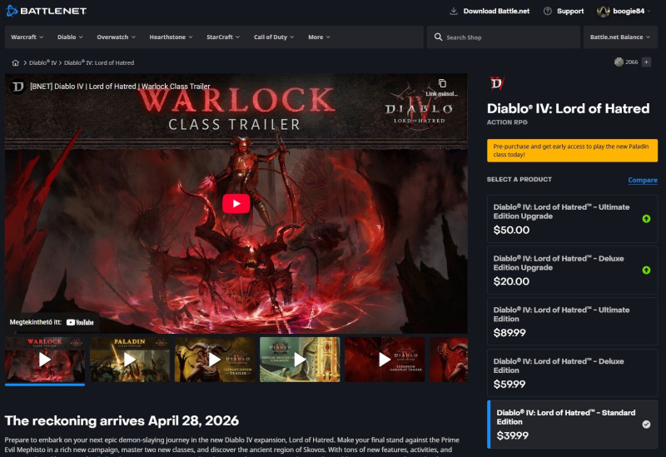This screenshot has height=457, width=666.
Task: Select the Standard Edition $39.99
Action: click(x=572, y=425)
